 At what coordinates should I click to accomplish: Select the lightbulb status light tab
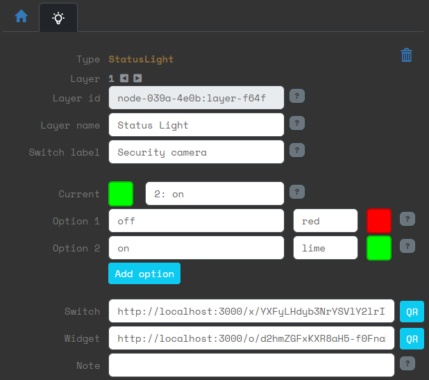[x=58, y=17]
